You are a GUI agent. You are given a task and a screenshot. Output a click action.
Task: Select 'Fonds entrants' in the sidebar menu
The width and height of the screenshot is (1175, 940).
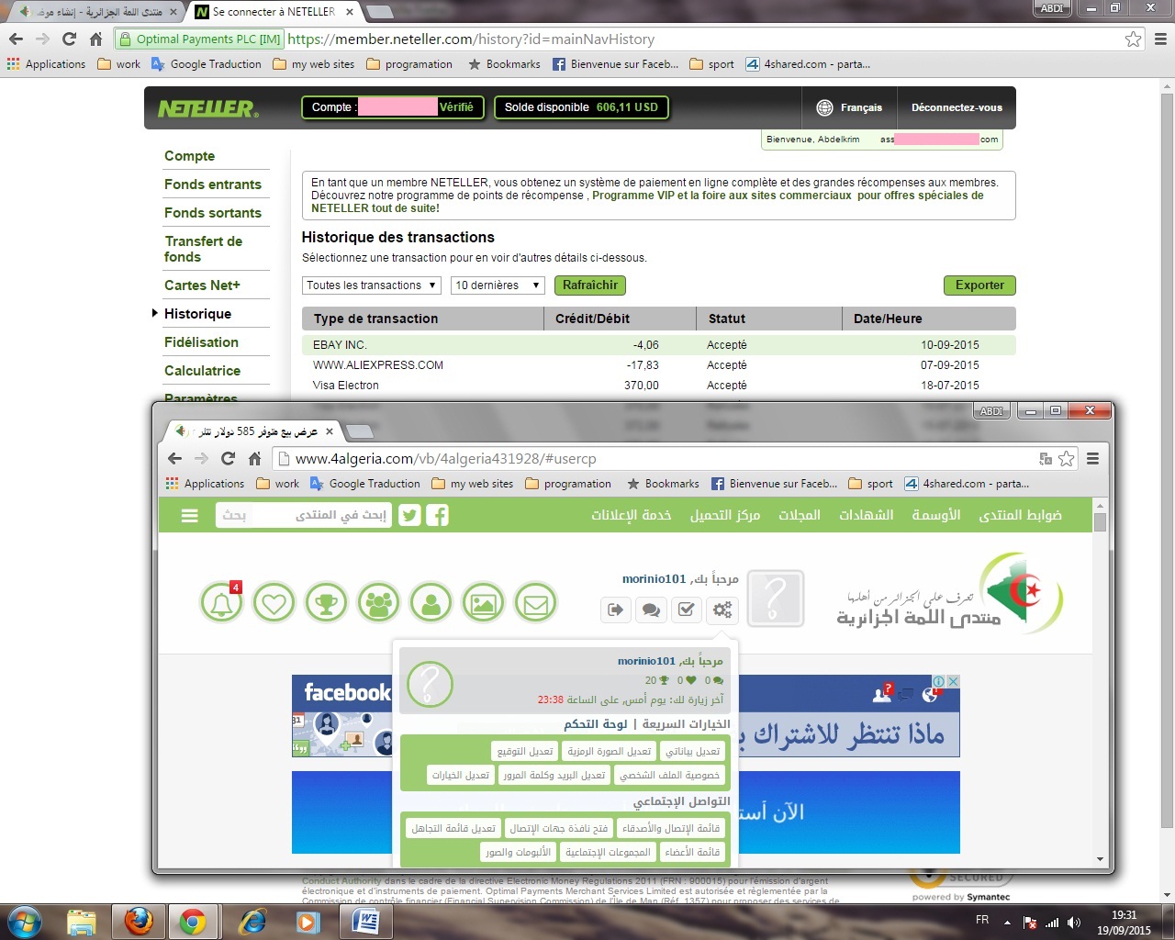click(x=213, y=185)
